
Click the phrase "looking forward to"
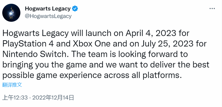click(x=153, y=54)
